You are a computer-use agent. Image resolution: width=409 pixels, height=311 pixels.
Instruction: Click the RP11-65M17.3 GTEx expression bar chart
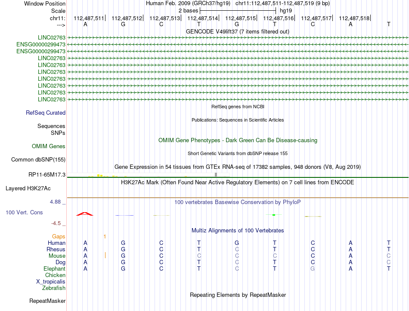tap(148, 175)
